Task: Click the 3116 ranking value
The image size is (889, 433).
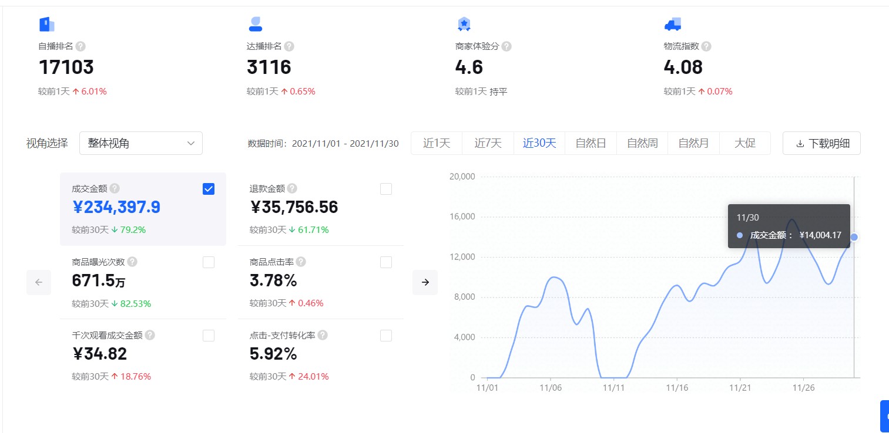Action: (269, 67)
